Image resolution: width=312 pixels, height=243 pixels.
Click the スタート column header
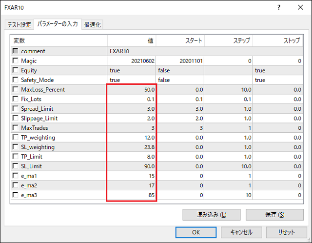180,40
